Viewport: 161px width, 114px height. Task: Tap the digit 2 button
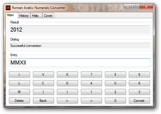(115, 92)
